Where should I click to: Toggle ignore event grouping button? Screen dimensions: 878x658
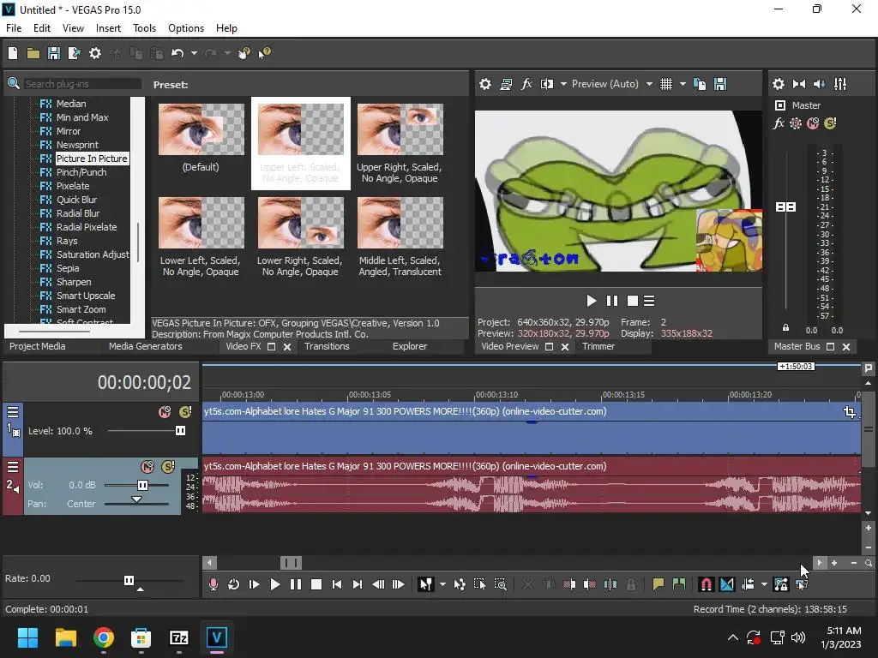(x=802, y=584)
